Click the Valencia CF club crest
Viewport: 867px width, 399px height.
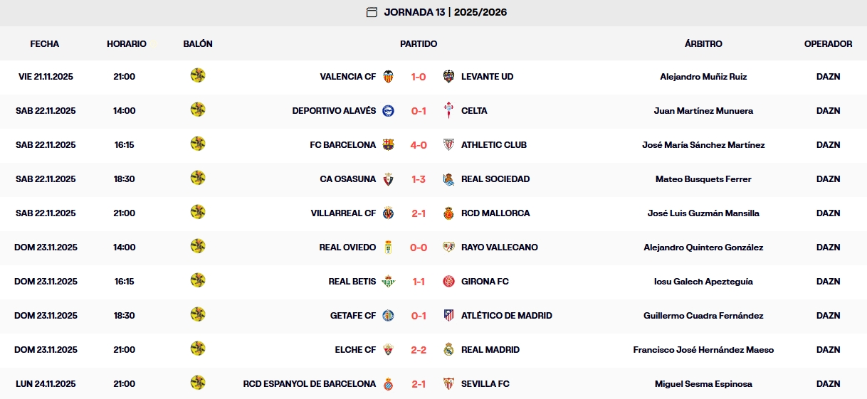click(x=388, y=77)
